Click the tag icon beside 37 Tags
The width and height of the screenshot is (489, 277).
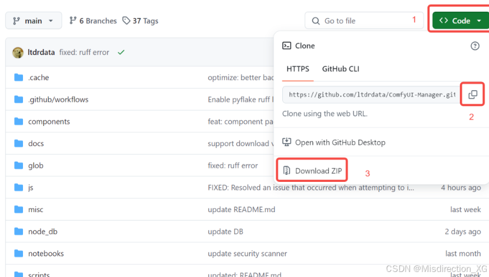pos(126,21)
